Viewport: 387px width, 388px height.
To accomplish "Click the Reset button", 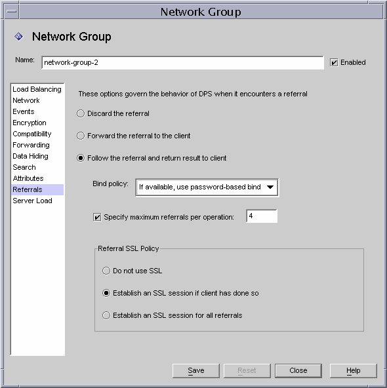I will (x=247, y=371).
